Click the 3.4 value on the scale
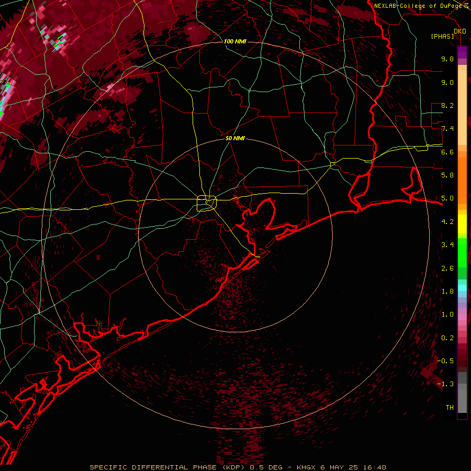The width and height of the screenshot is (471, 471). pos(447,245)
